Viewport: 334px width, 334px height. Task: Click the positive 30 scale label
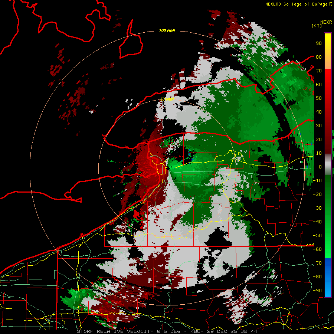tap(319, 126)
